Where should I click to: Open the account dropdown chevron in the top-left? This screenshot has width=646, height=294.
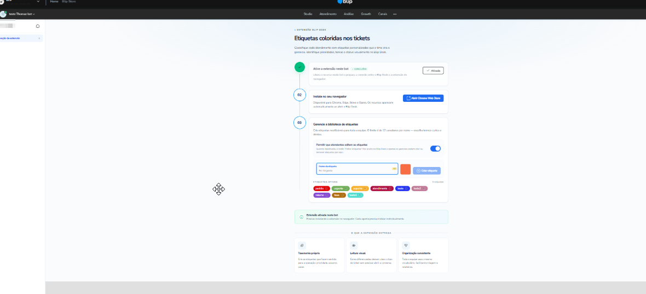coord(38,2)
